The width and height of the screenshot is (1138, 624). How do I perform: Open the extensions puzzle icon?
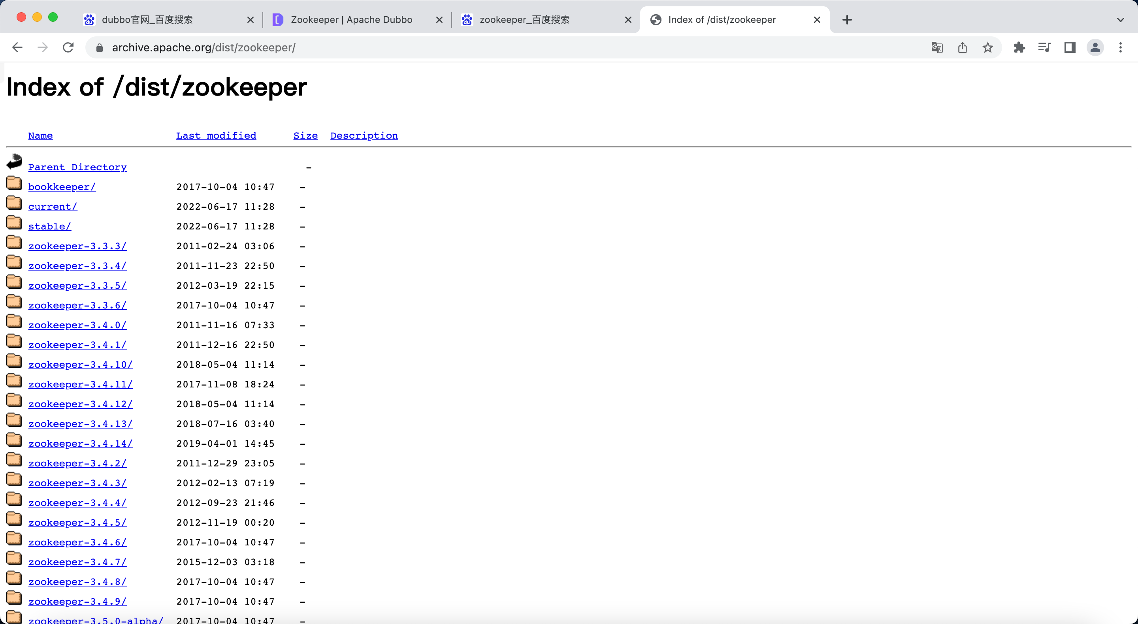1019,47
